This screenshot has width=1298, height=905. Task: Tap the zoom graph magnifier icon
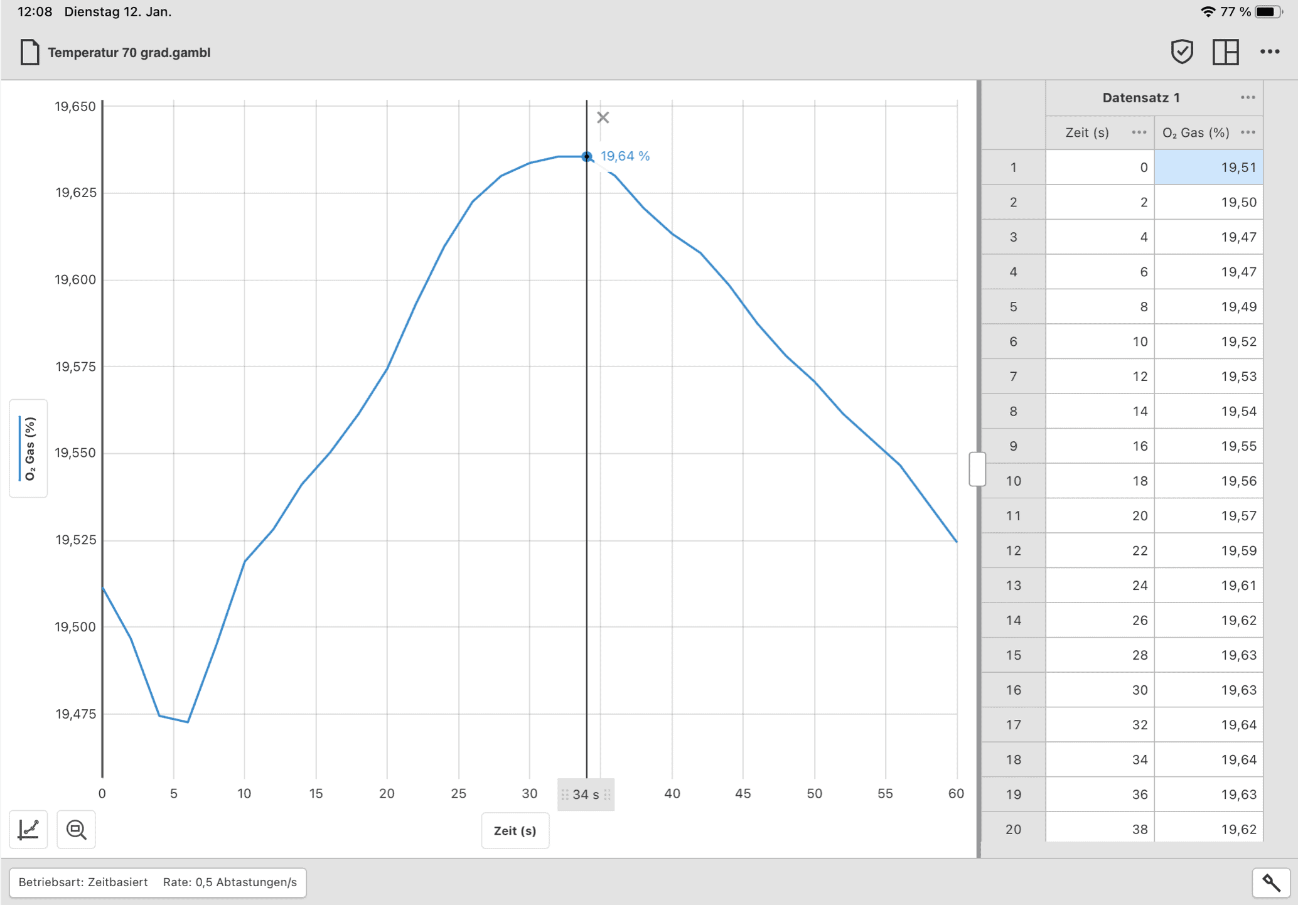[x=76, y=830]
